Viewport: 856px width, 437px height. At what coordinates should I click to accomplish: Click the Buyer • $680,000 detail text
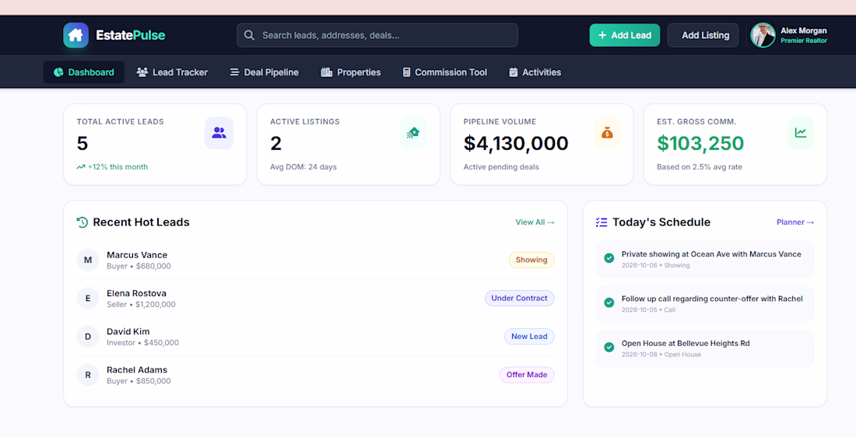click(139, 266)
